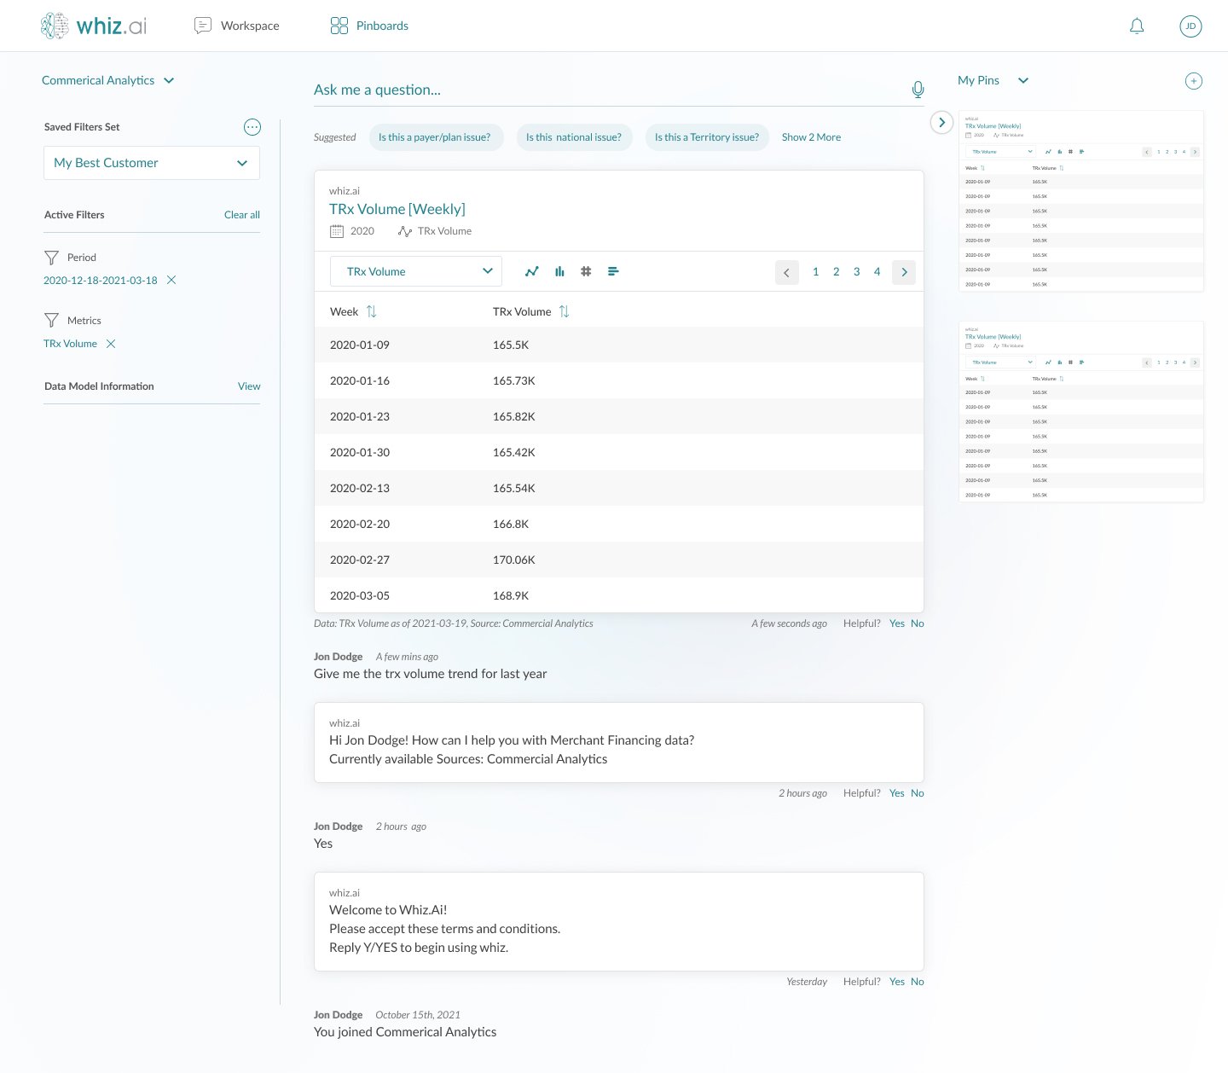Click Clear all active filters

242,215
